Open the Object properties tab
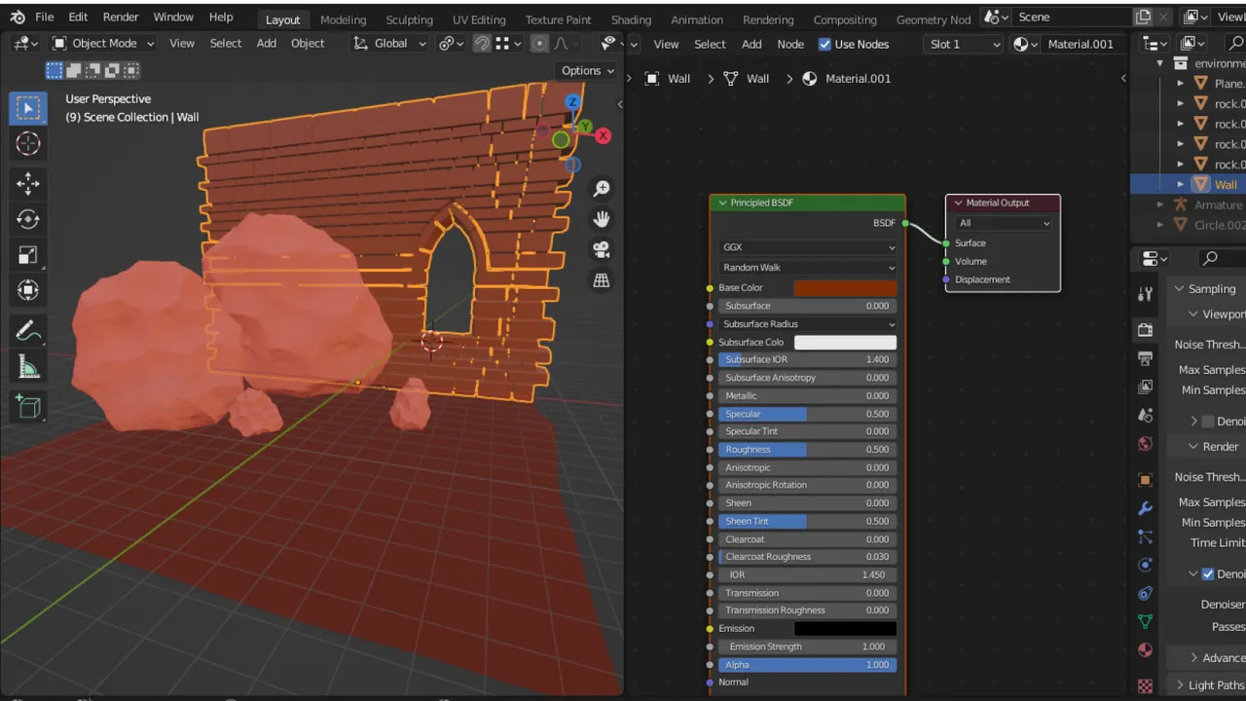 tap(1145, 479)
